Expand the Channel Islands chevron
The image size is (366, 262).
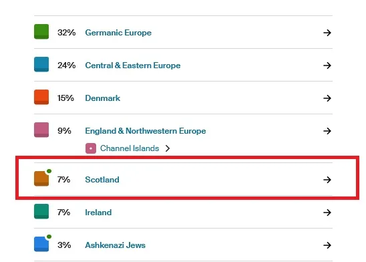click(168, 148)
